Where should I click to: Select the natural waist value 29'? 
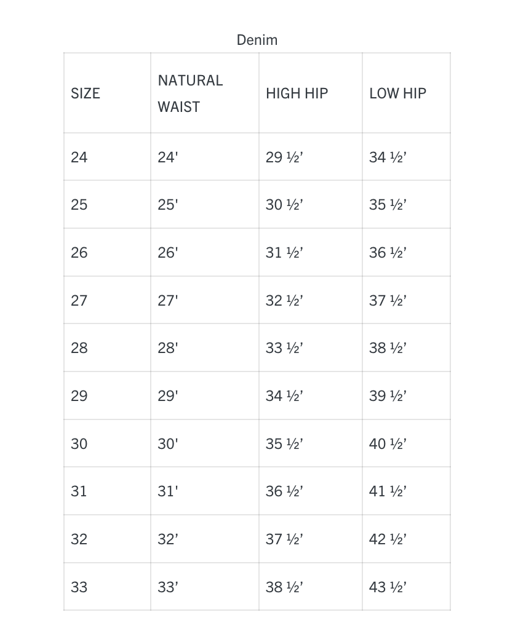coord(167,396)
